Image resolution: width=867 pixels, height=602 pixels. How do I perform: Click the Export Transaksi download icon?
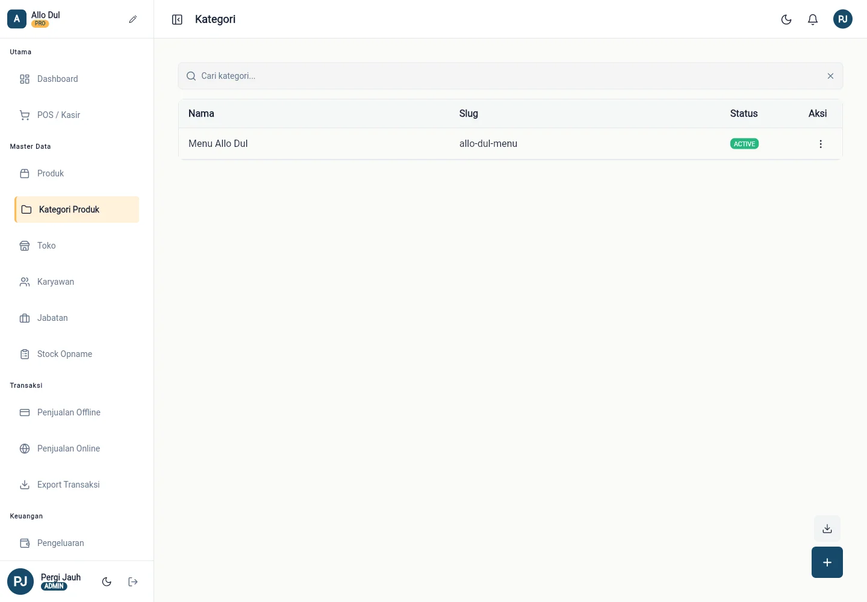25,485
